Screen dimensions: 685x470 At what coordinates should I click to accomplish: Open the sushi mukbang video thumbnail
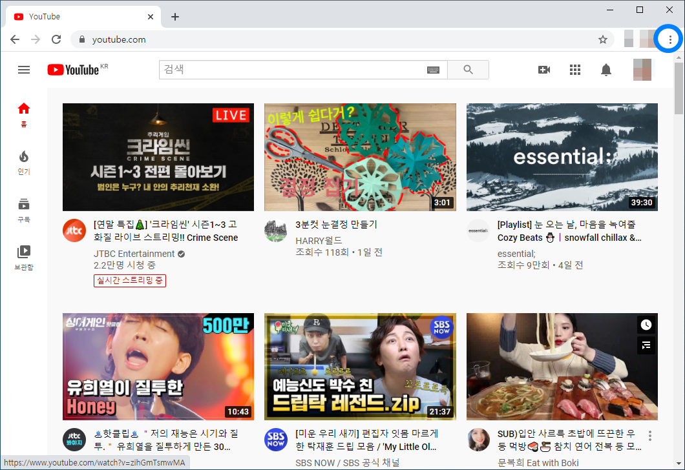(x=562, y=367)
